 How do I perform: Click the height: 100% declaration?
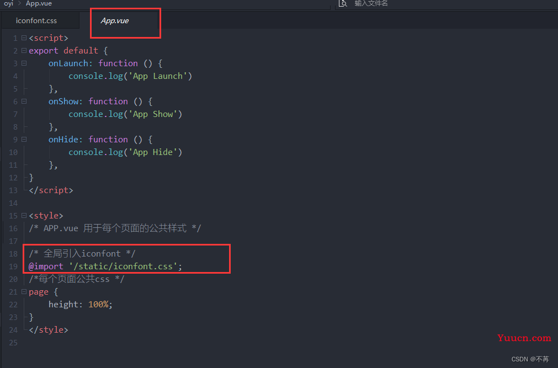tap(81, 305)
